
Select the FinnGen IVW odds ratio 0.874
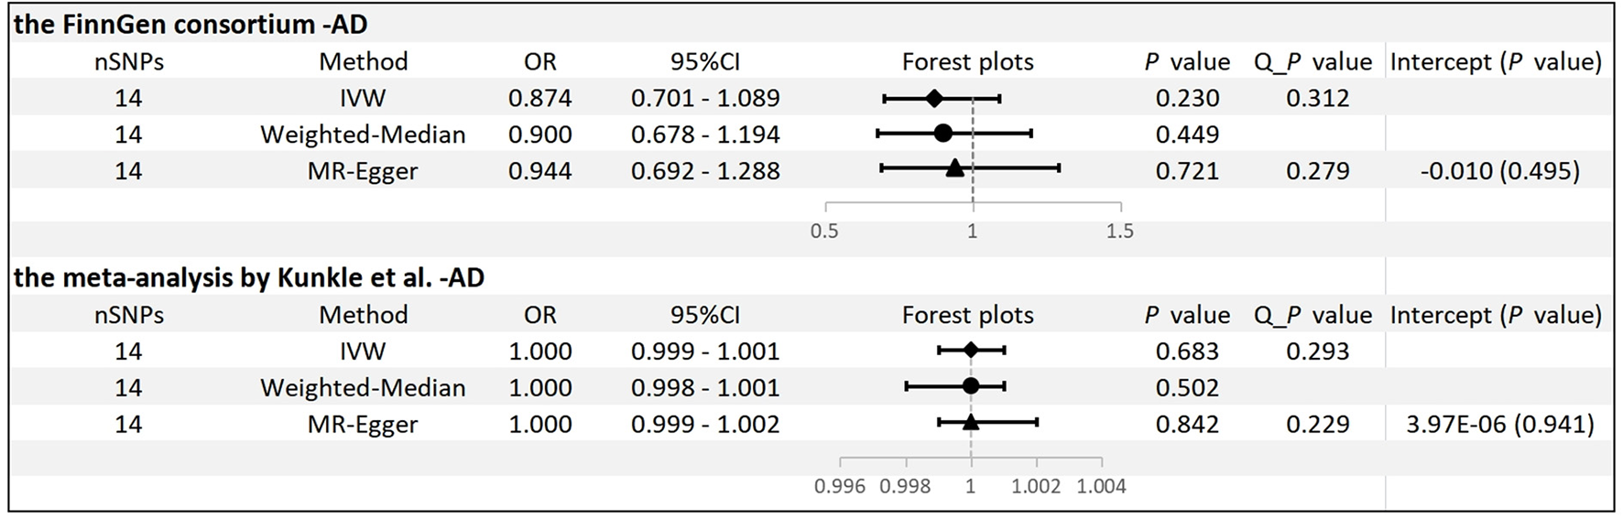point(540,98)
